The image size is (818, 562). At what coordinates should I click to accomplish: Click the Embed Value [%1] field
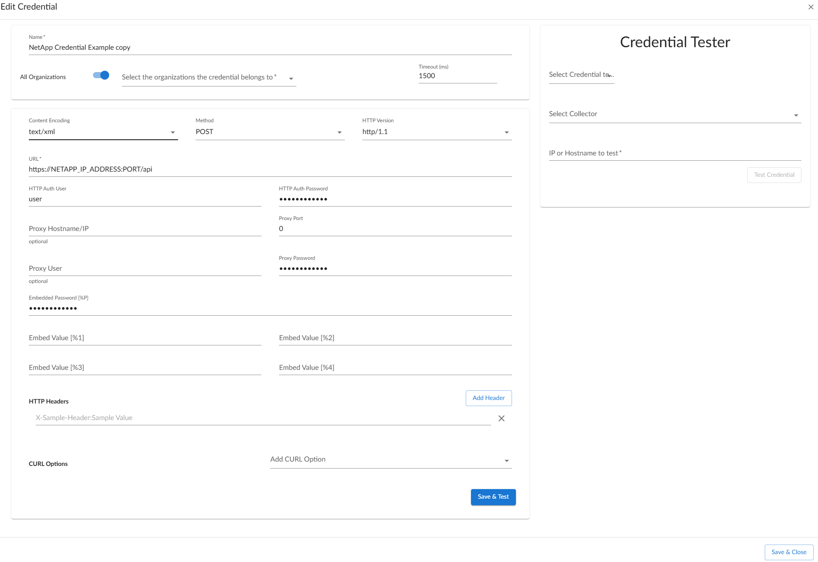coord(145,338)
